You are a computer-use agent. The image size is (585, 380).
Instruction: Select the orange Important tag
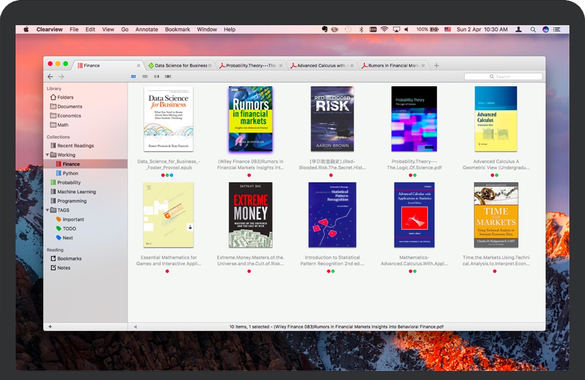tap(73, 219)
